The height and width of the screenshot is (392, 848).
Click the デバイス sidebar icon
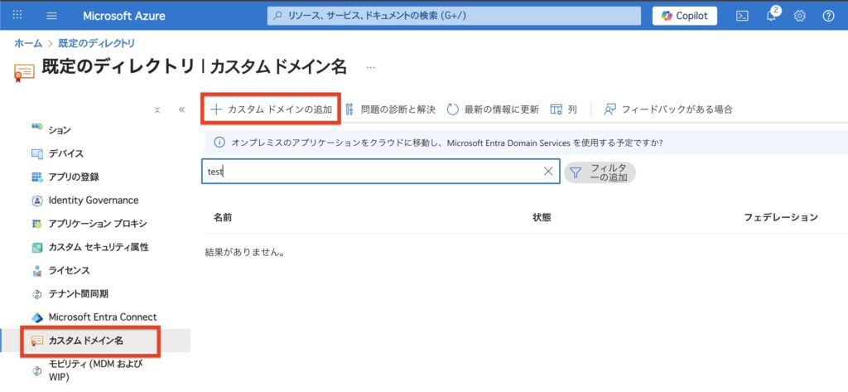tap(36, 154)
